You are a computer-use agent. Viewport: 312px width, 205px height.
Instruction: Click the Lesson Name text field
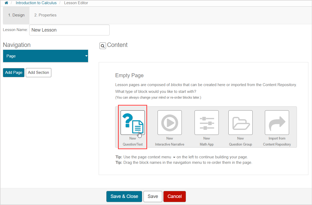tap(69, 30)
